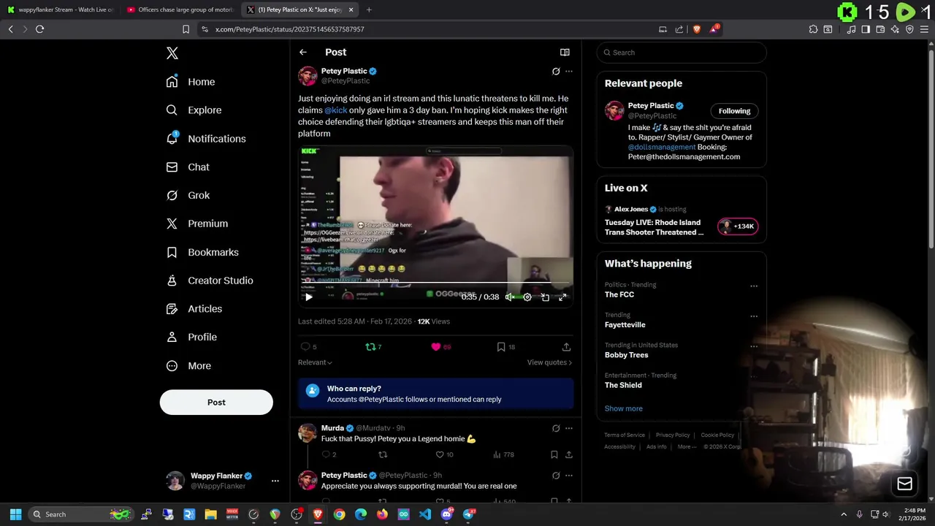Switch to Officers chase YouTube tab
935x526 pixels.
[180, 10]
